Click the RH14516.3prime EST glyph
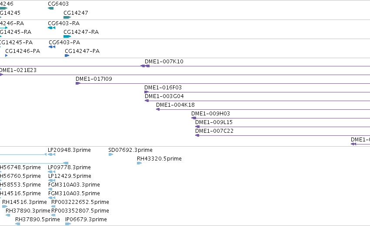This screenshot has width=370, height=226. click(x=5, y=206)
